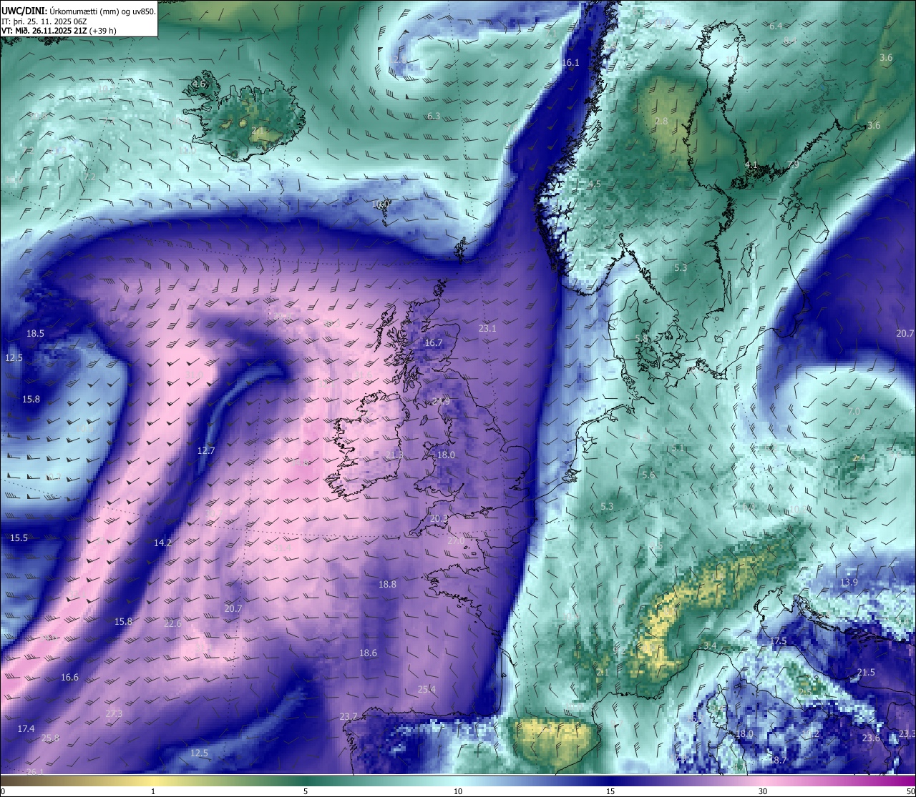Click the 6.3 value in the Norwegian Sea
Viewport: 916px width, 797px height.
coord(434,116)
